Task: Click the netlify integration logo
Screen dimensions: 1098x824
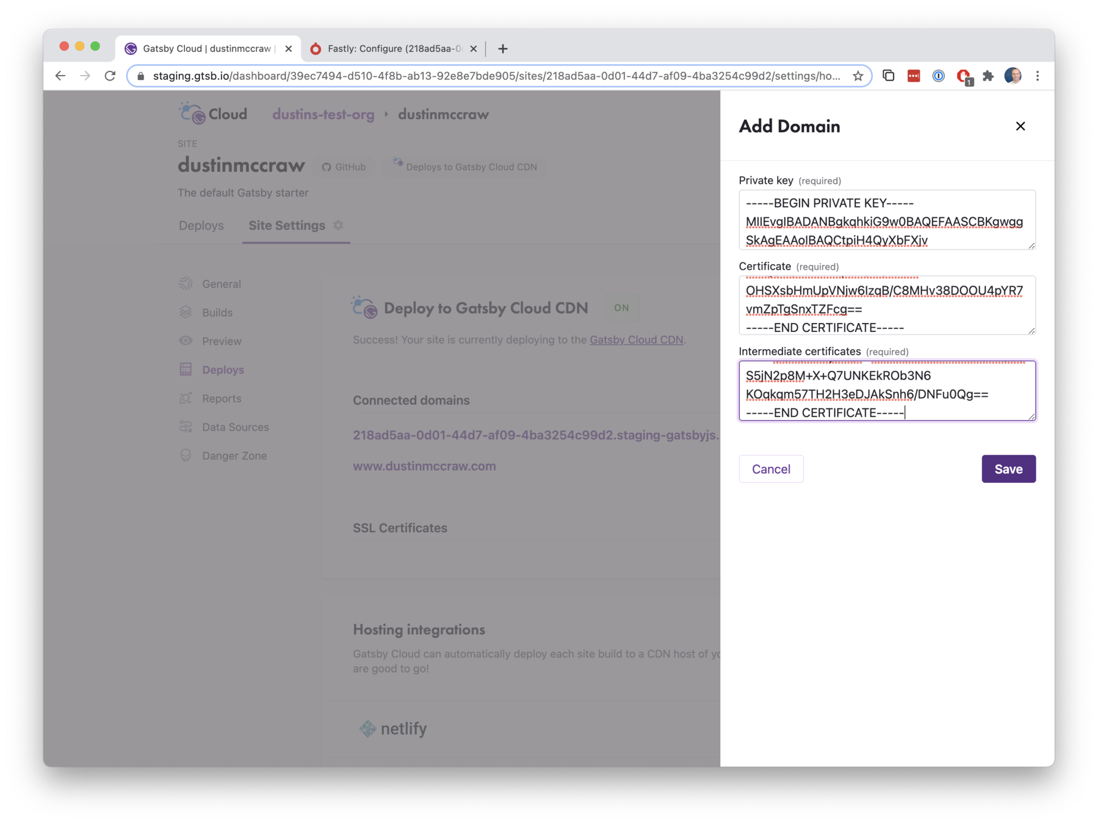Action: coord(393,728)
